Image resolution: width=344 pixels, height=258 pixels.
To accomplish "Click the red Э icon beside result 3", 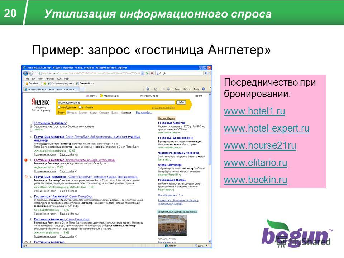I will [26, 177].
